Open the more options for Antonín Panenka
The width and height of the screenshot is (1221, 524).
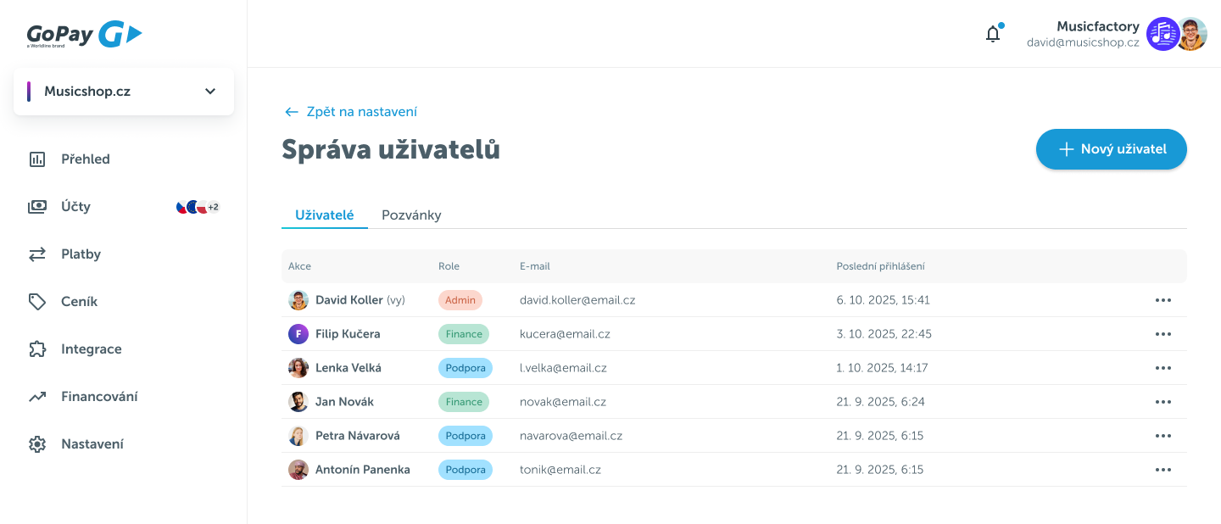click(x=1162, y=470)
